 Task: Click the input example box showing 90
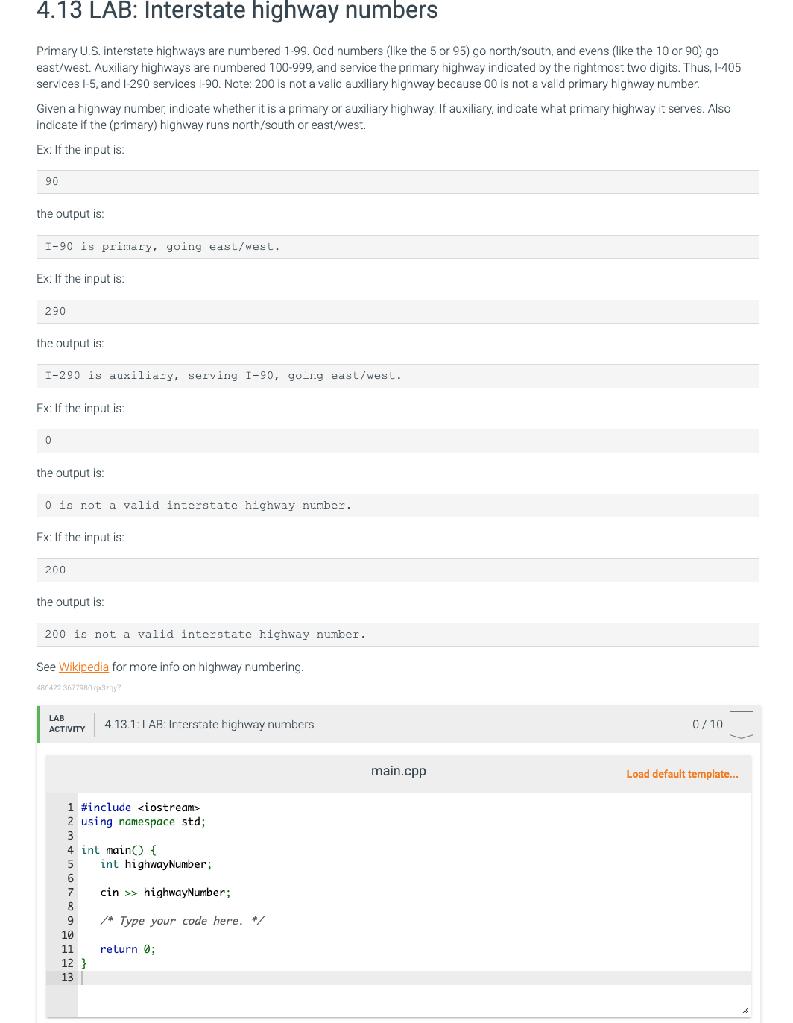pyautogui.click(x=398, y=182)
